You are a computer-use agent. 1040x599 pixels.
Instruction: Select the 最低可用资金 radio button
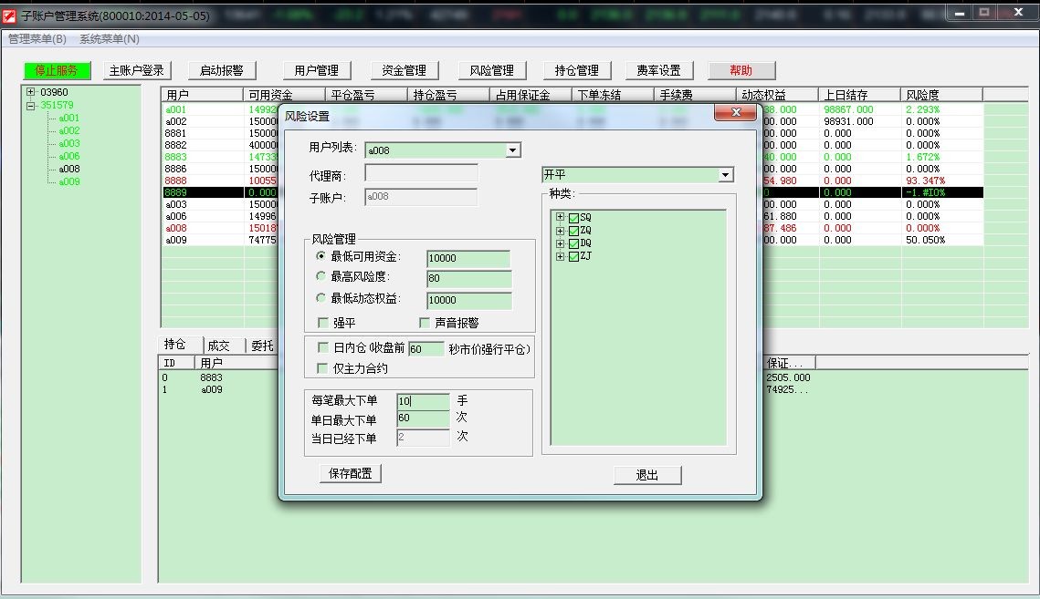pos(320,257)
